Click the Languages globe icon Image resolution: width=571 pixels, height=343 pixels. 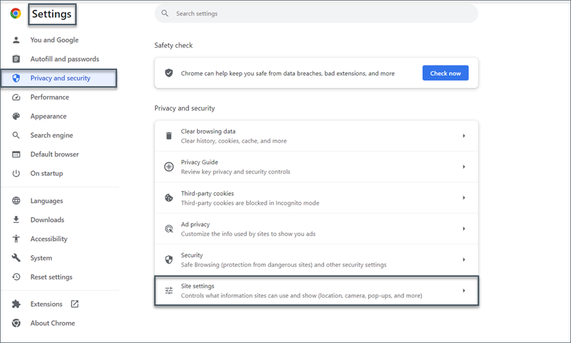16,201
